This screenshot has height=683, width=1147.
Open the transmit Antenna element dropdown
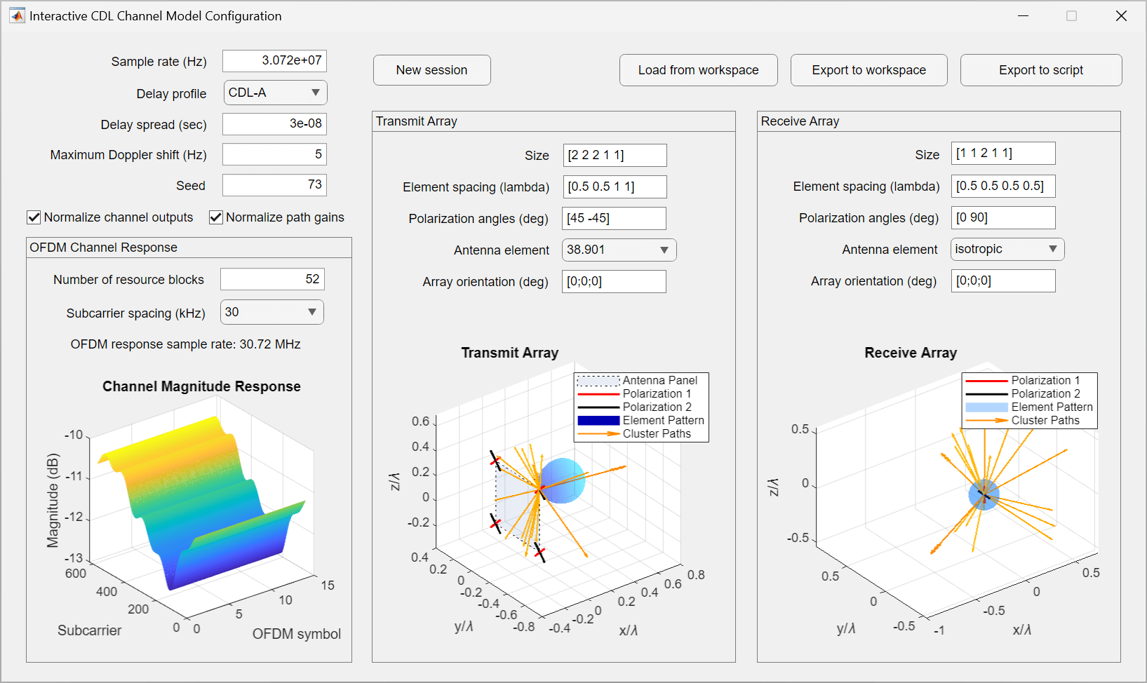click(618, 250)
